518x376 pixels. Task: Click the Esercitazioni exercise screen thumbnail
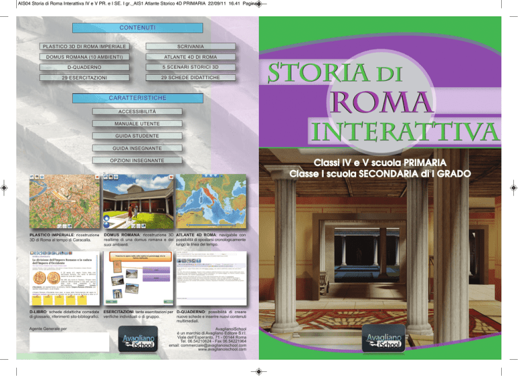coord(138,278)
